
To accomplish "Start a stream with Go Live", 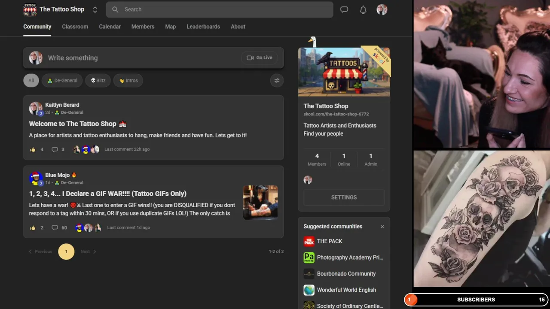I will click(x=260, y=58).
